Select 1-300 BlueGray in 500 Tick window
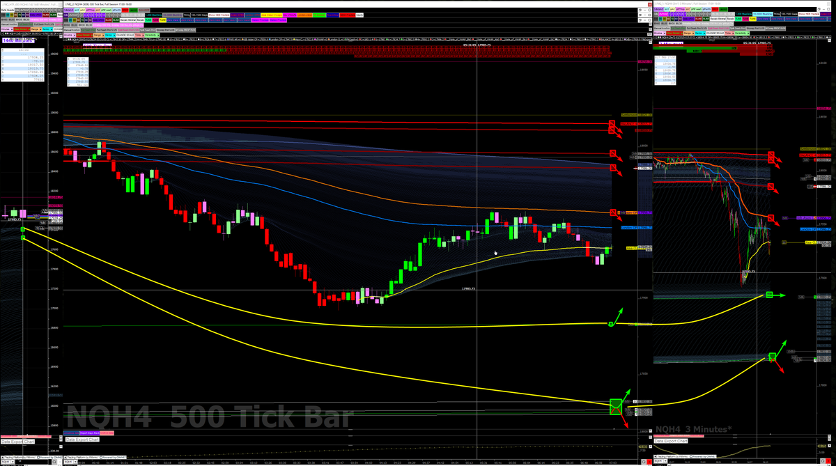Image resolution: width=836 pixels, height=466 pixels. pyautogui.click(x=153, y=15)
